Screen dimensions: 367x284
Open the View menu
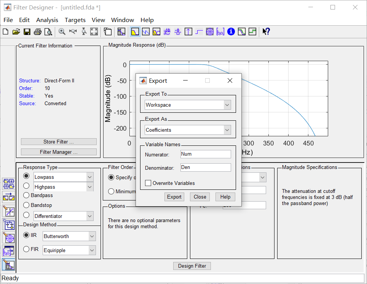(x=98, y=20)
